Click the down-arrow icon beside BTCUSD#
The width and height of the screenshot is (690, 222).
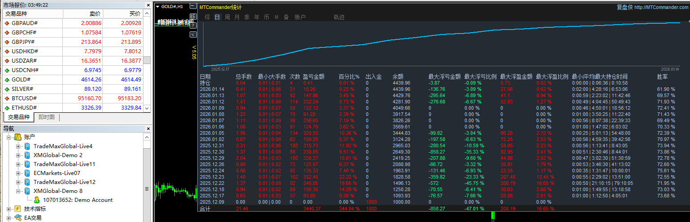(x=7, y=98)
